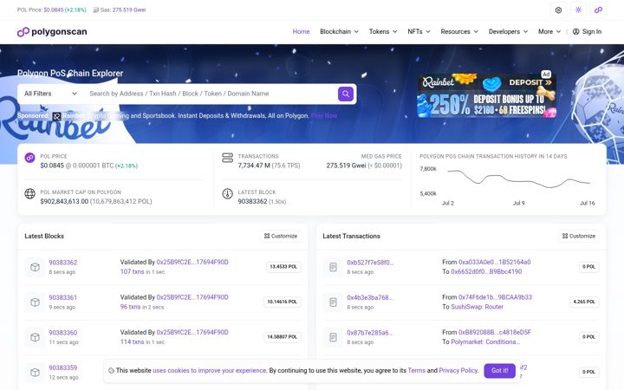Expand the NFTs menu
The height and width of the screenshot is (390, 624).
click(419, 31)
